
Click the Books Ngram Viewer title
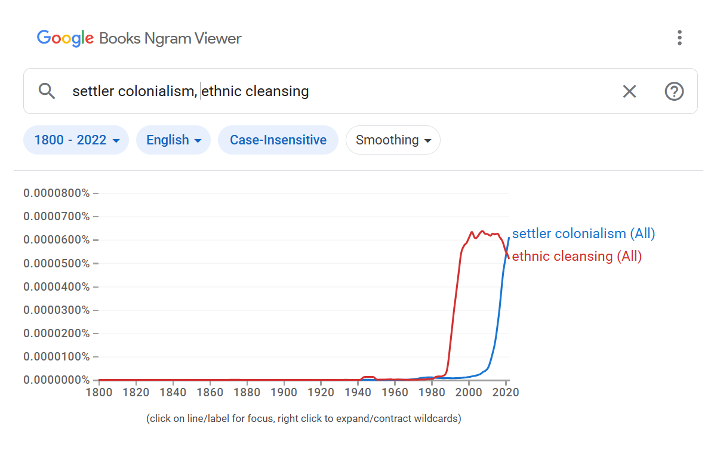tap(170, 39)
